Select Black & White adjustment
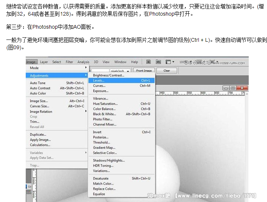 pyautogui.click(x=122, y=114)
